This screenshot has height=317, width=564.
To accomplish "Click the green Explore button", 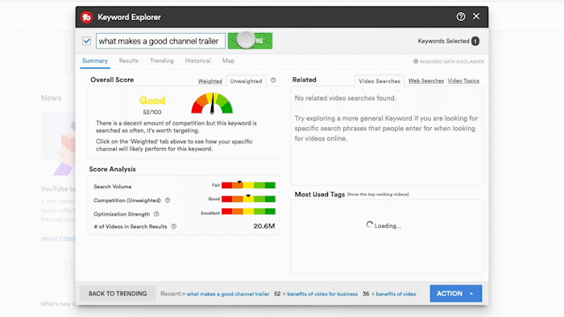I will (x=251, y=40).
